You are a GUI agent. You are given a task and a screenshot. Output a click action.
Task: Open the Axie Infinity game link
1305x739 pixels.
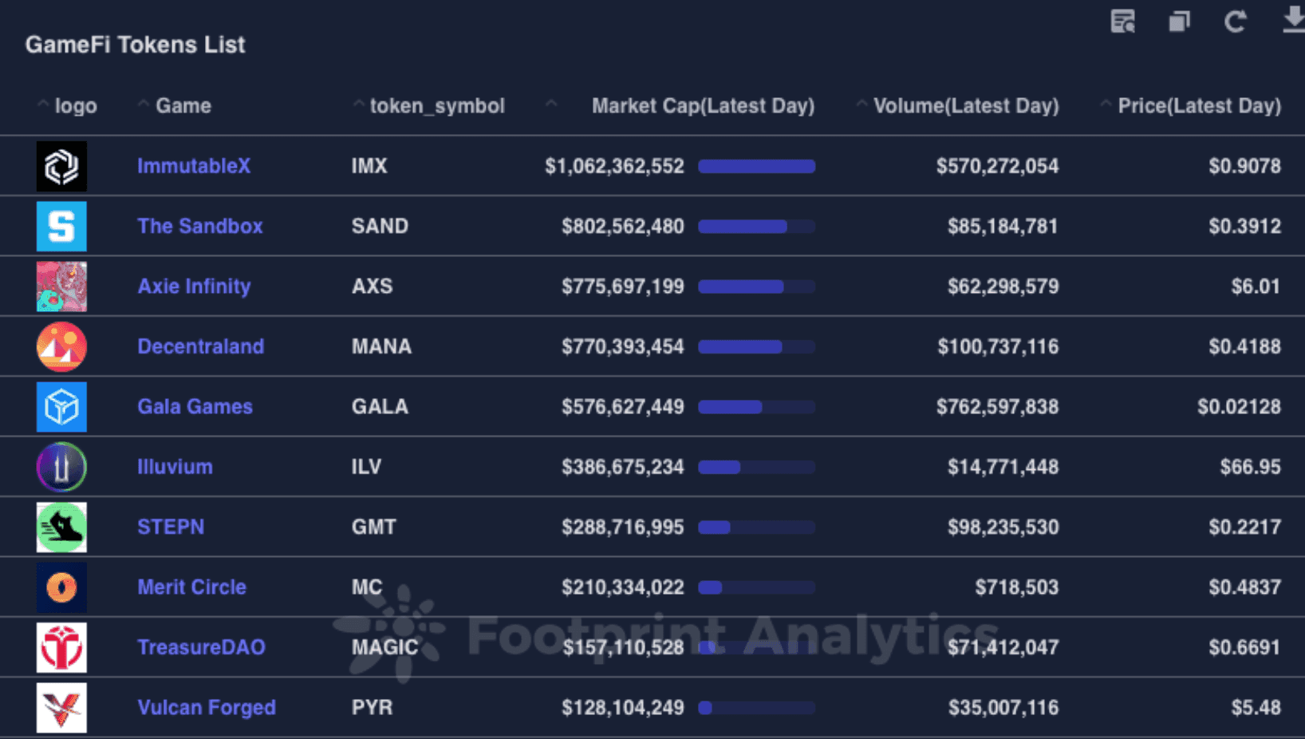tap(194, 287)
